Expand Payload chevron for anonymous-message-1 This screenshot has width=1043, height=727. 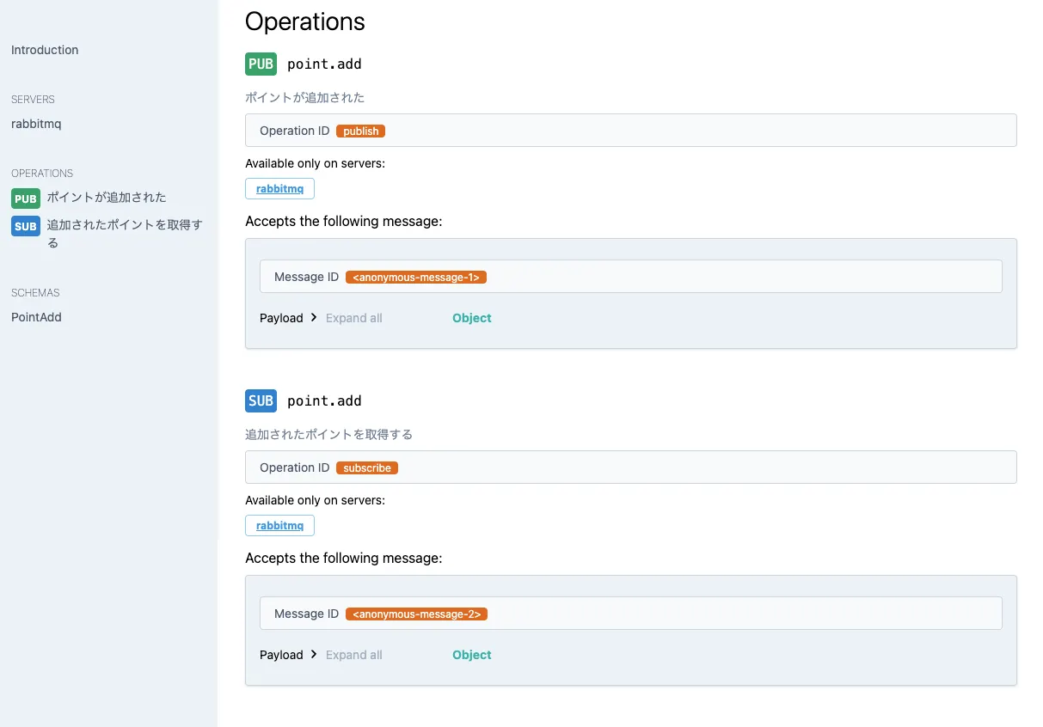314,318
